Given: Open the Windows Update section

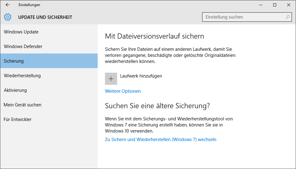Looking at the screenshot, I should (x=49, y=32).
